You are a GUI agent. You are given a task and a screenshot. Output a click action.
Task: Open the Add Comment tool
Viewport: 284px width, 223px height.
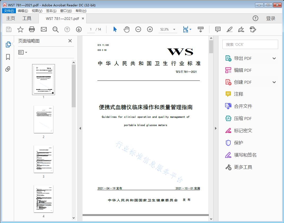point(218,29)
